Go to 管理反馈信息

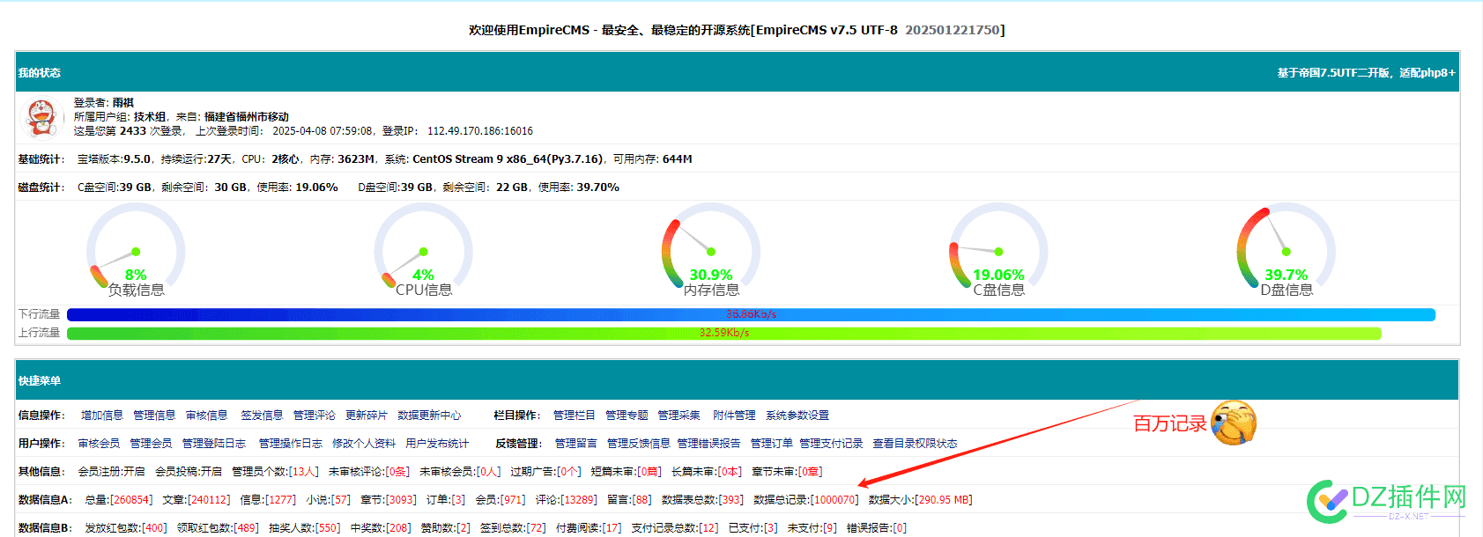point(639,444)
